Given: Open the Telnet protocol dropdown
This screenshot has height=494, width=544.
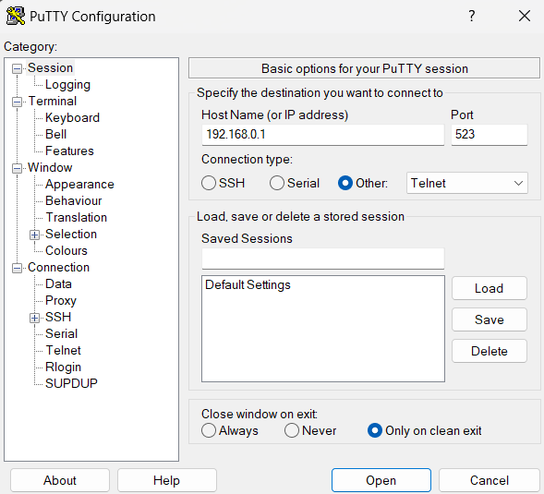Looking at the screenshot, I should pos(467,183).
